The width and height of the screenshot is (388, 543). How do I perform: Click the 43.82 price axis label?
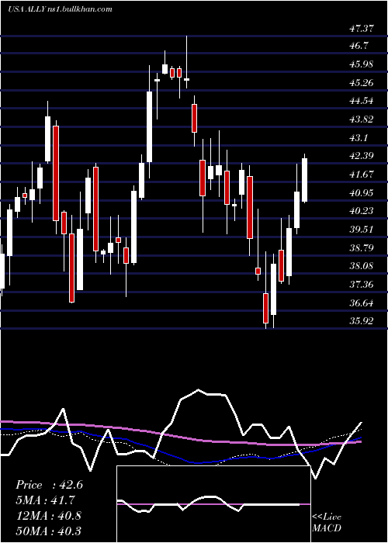tap(362, 119)
